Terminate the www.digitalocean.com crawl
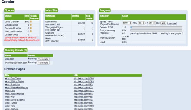191x110 pixels. tap(43, 63)
